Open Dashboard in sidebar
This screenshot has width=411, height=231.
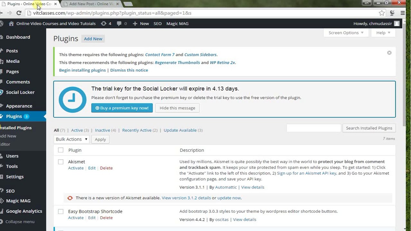(x=18, y=37)
